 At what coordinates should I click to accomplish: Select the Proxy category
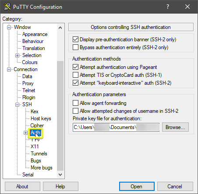coord(28,83)
